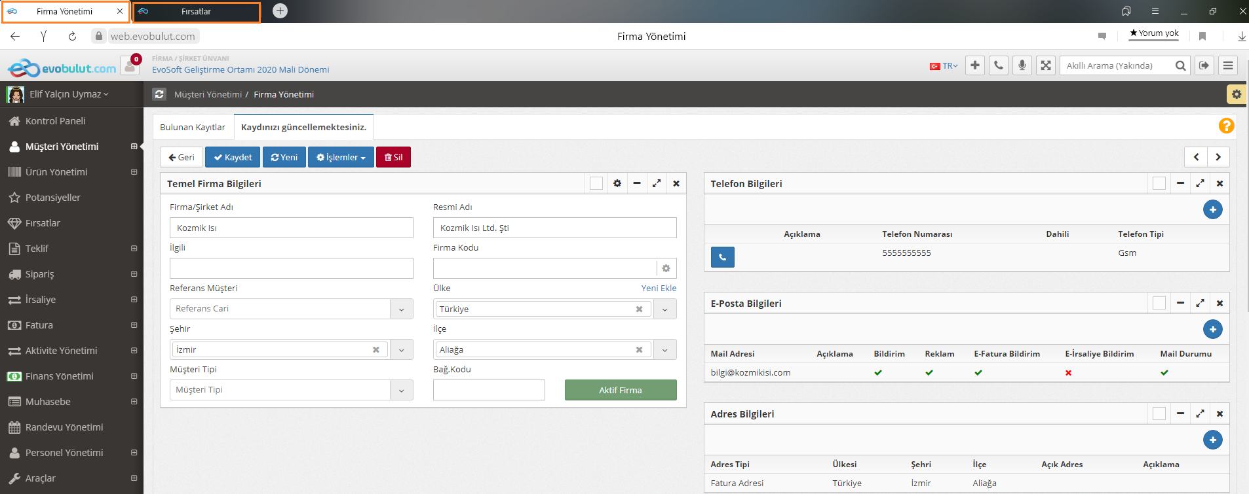Click the phone call icon in top toolbar

(998, 65)
